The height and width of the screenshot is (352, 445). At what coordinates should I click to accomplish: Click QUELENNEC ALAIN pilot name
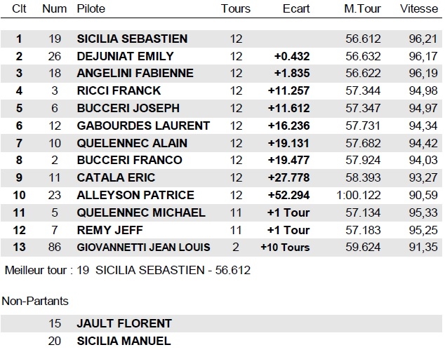[132, 143]
